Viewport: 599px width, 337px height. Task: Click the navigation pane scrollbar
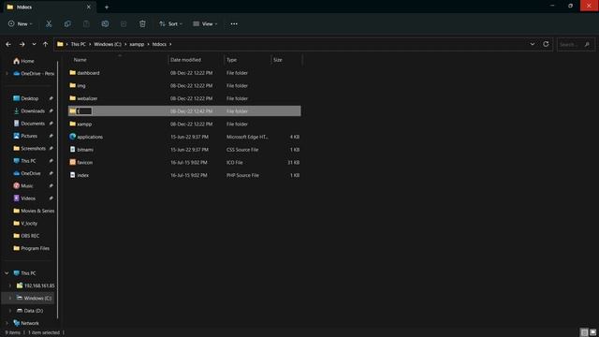pyautogui.click(x=58, y=189)
